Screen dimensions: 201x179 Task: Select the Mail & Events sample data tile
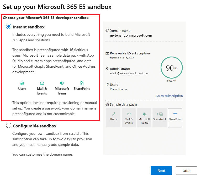pyautogui.click(x=129, y=118)
